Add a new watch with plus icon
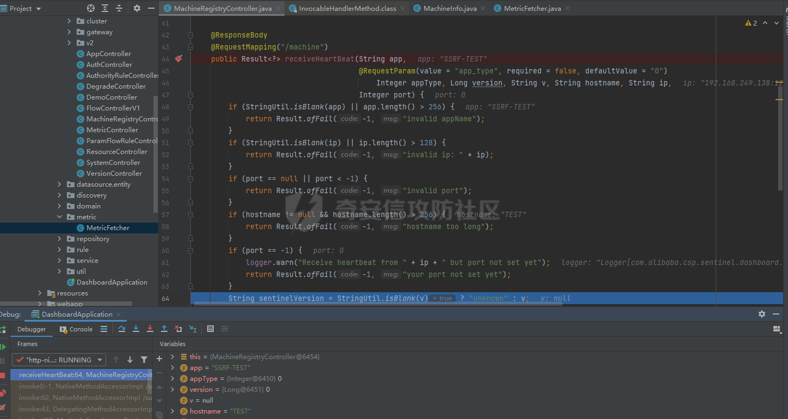This screenshot has height=419, width=788. pos(159,359)
